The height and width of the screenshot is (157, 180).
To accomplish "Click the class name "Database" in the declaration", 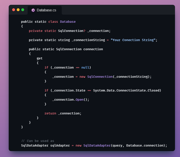I will (68, 22).
